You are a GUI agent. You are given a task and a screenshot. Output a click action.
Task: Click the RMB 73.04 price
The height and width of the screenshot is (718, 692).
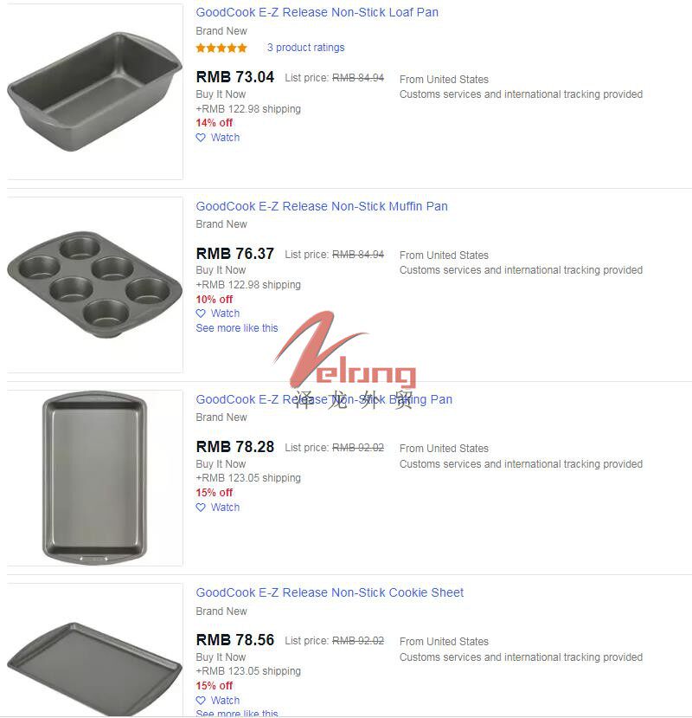(x=235, y=77)
